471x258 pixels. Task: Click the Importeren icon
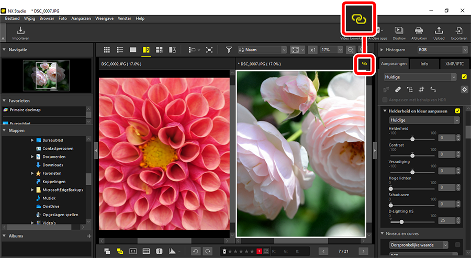[x=20, y=32]
